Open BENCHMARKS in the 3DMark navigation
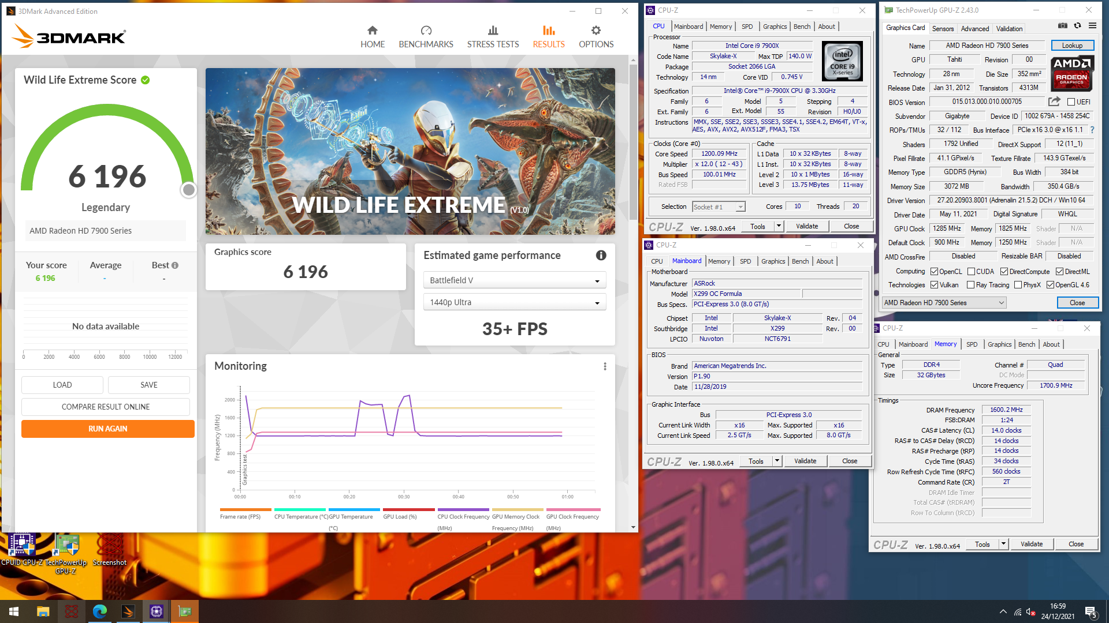Image resolution: width=1109 pixels, height=623 pixels. 426,37
